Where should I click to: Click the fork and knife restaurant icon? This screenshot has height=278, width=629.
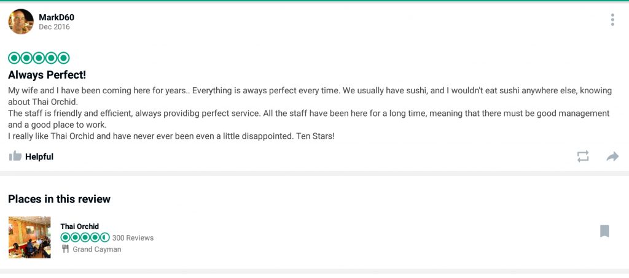(x=65, y=249)
